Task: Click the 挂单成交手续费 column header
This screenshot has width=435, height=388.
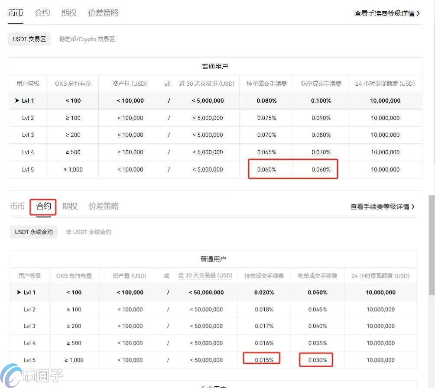Action: click(x=266, y=84)
